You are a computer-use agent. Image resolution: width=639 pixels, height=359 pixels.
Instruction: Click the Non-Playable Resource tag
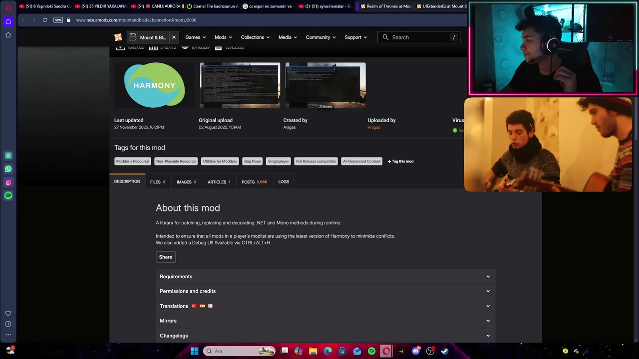tap(176, 161)
